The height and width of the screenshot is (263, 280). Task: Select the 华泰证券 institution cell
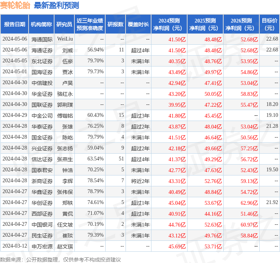42,127
